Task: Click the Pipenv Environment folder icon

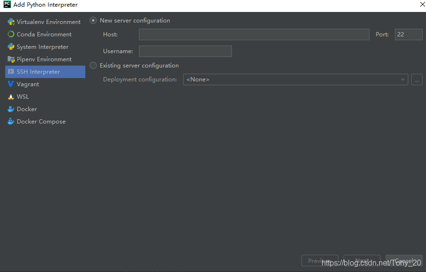Action: 11,59
